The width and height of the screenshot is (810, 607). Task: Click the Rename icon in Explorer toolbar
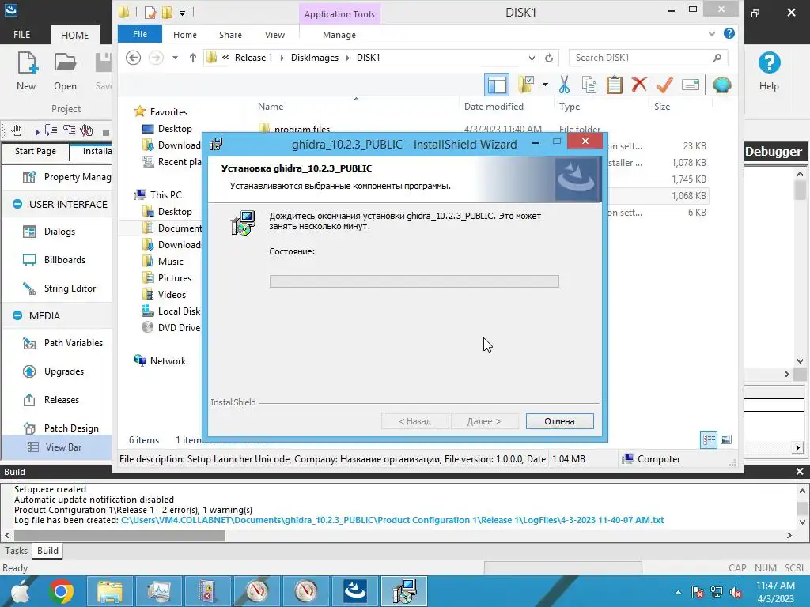pos(690,85)
